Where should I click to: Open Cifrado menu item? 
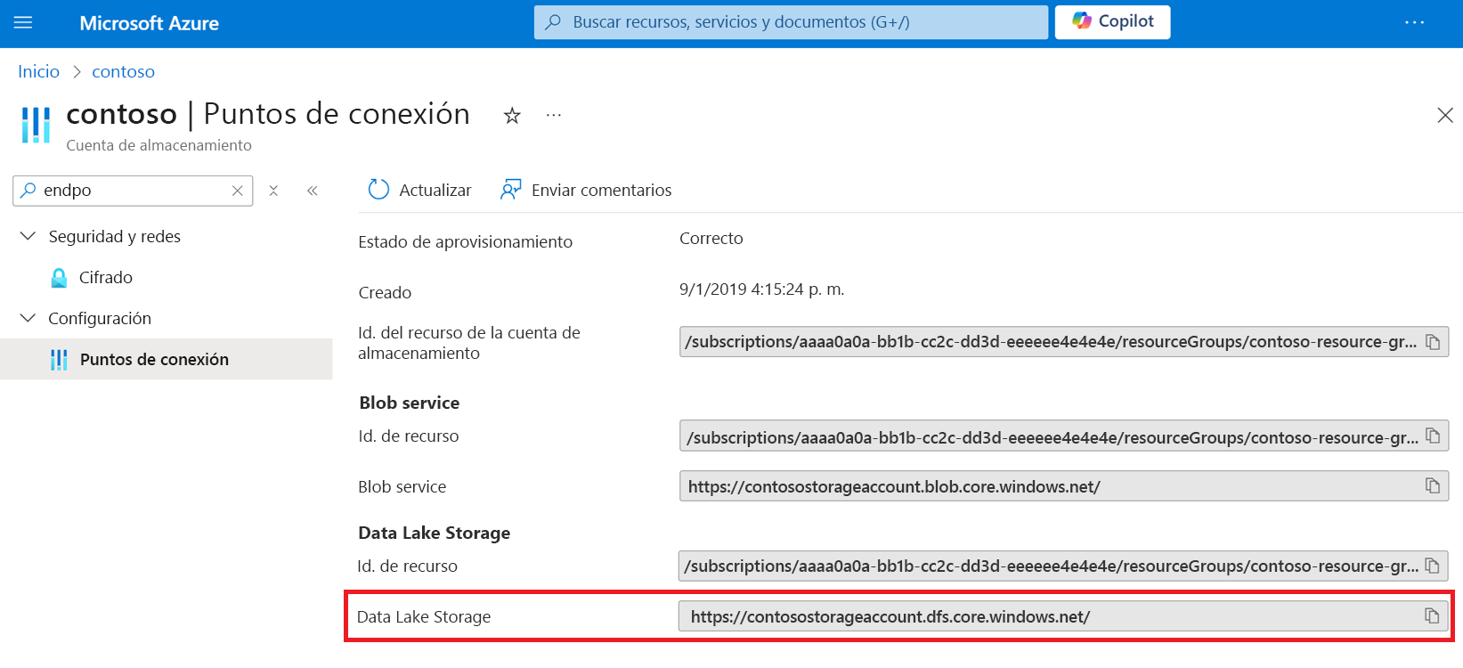106,277
